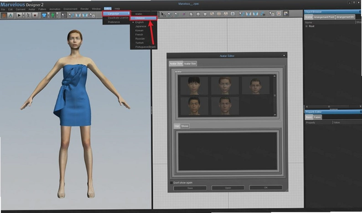Click the Show Sewing eye icon in 2D toolbar
Viewport: 362px width, 213px height.
pyautogui.click(x=263, y=14)
